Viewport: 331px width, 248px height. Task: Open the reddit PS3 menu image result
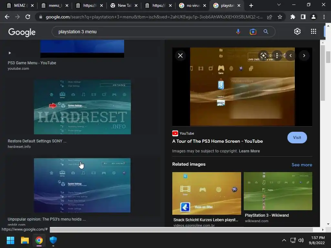(82, 185)
